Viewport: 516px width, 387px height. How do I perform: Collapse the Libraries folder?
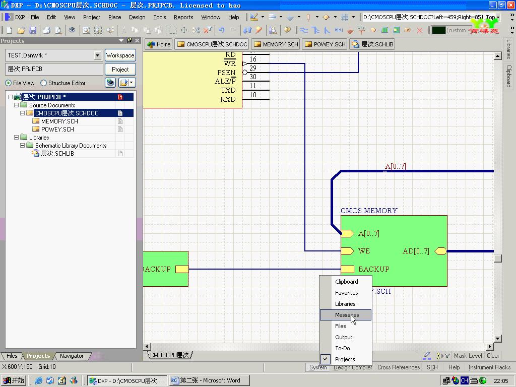[x=16, y=137]
